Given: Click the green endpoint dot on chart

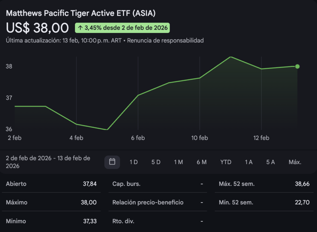Looking at the screenshot, I should coord(297,66).
